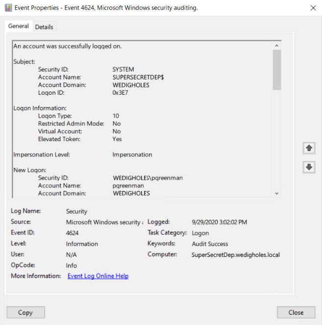Click the Log Name value Security
This screenshot has width=322, height=325.
click(x=76, y=211)
